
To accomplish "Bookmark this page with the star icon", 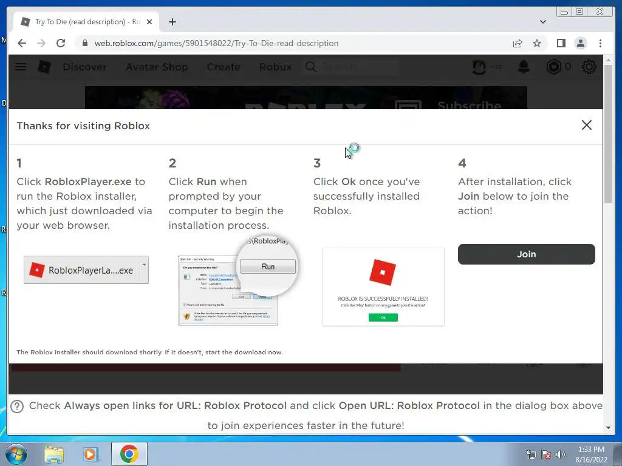I will (537, 43).
